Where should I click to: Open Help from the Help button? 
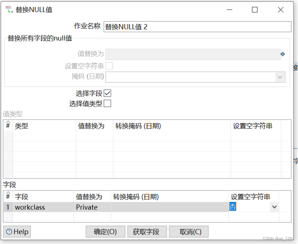coord(16,231)
